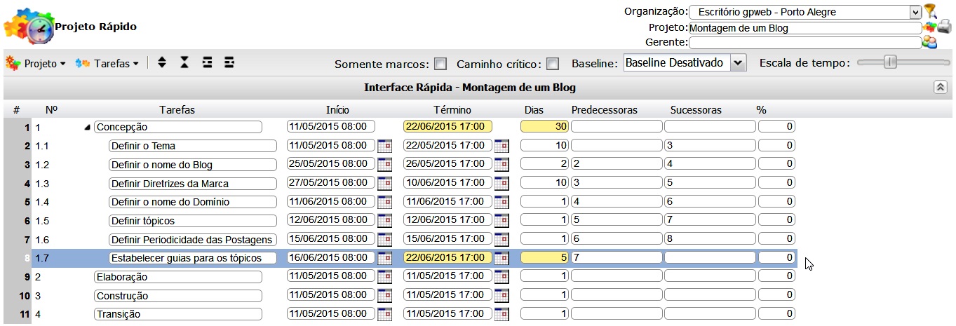Click the filter funnel icon beside Organização
This screenshot has height=326, width=956.
click(x=930, y=11)
